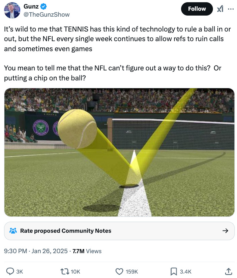Click the 159K likes count

pos(132,272)
